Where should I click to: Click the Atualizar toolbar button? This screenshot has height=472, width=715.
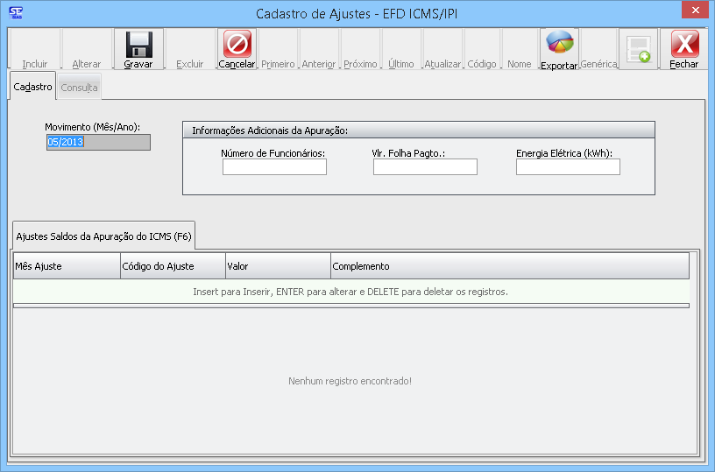click(442, 49)
